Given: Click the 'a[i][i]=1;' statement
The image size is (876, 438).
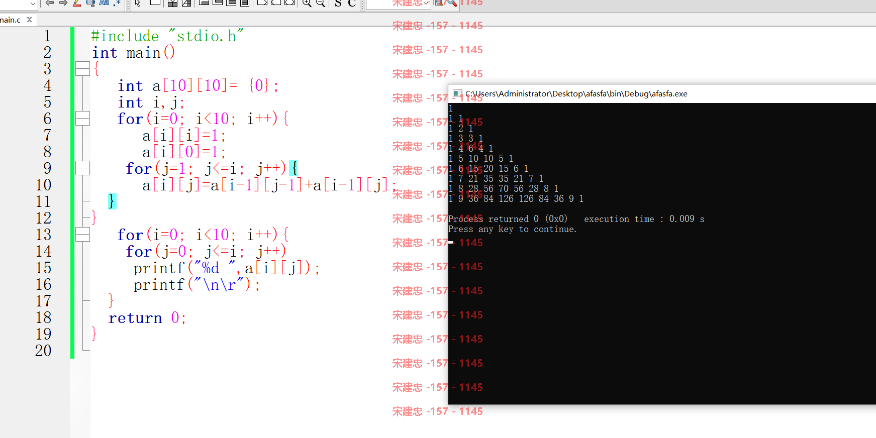Looking at the screenshot, I should (x=184, y=136).
